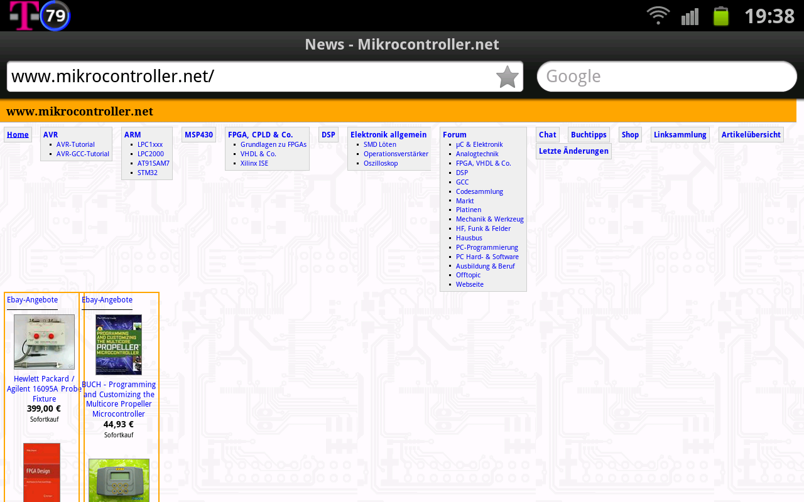Open FPGA, VHDL & Co. forum link
The image size is (804, 502).
coord(484,163)
